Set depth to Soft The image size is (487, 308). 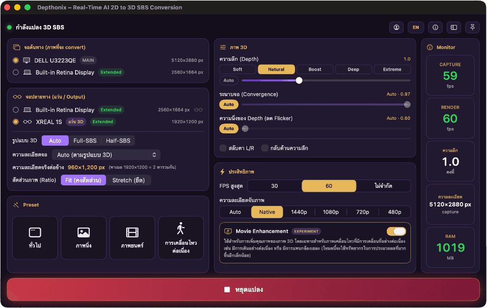pos(238,69)
